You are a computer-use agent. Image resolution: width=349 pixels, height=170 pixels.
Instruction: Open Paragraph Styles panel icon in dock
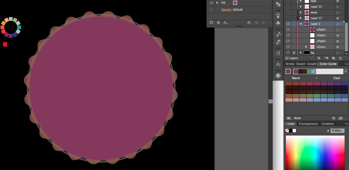278,42
